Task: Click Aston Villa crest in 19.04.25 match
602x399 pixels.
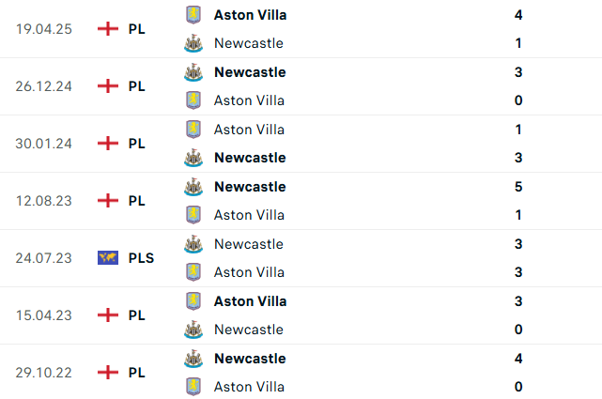Action: point(193,15)
